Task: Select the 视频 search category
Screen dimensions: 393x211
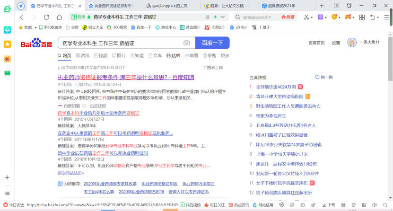Action: coord(101,56)
